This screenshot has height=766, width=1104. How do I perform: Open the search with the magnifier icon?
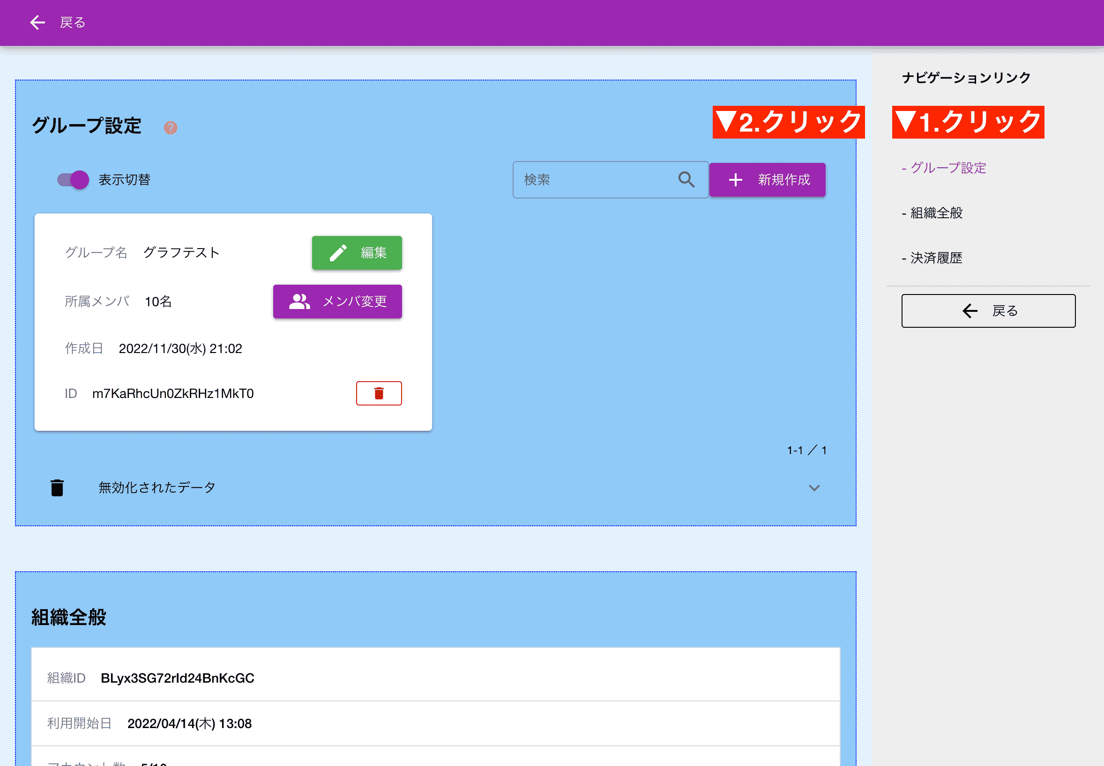pos(686,179)
